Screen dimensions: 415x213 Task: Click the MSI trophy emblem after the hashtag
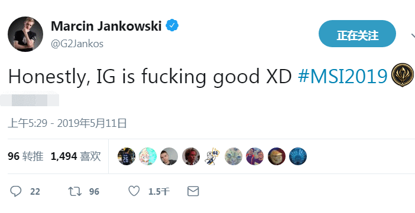point(403,75)
